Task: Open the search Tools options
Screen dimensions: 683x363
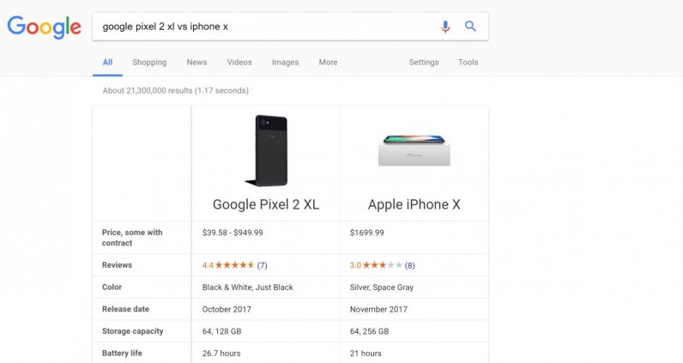Action: [468, 63]
